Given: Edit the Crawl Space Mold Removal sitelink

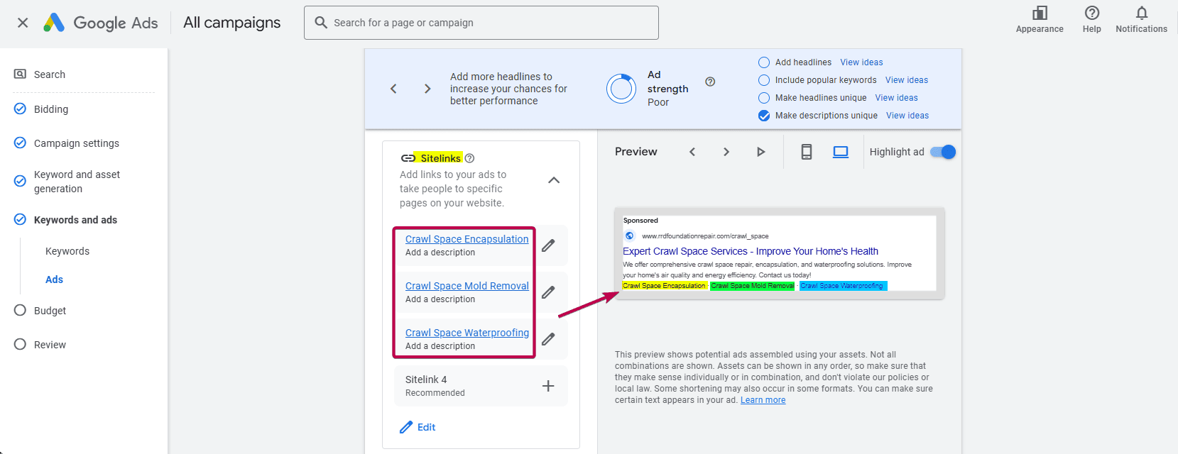Looking at the screenshot, I should 548,292.
